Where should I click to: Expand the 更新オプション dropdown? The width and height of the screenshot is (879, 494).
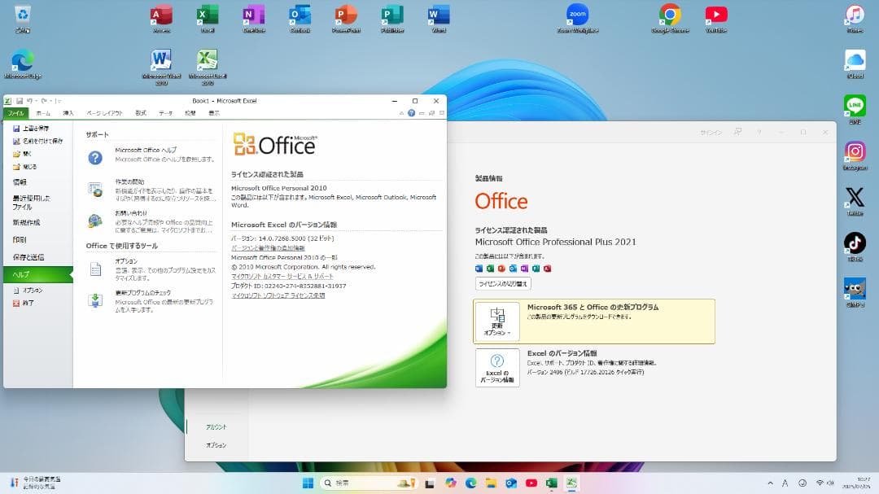(x=497, y=321)
